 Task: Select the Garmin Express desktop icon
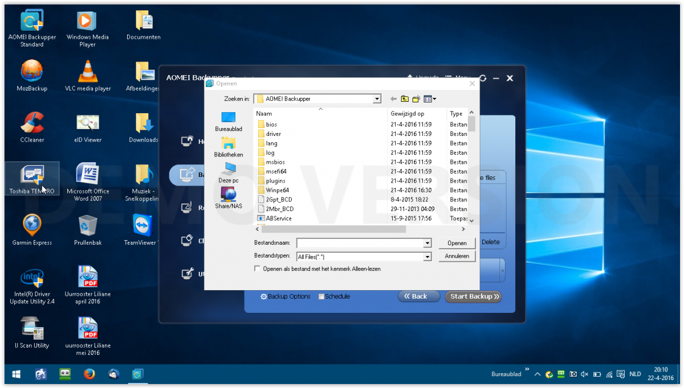point(32,230)
